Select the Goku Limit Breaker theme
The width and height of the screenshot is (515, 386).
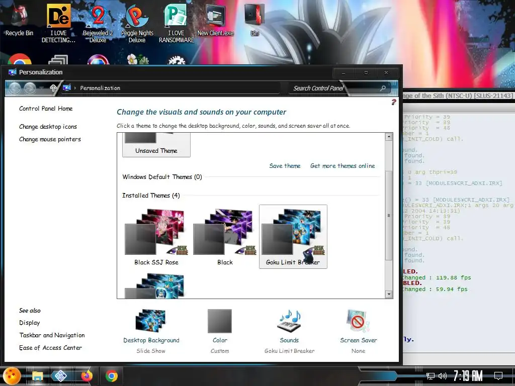[x=293, y=237]
